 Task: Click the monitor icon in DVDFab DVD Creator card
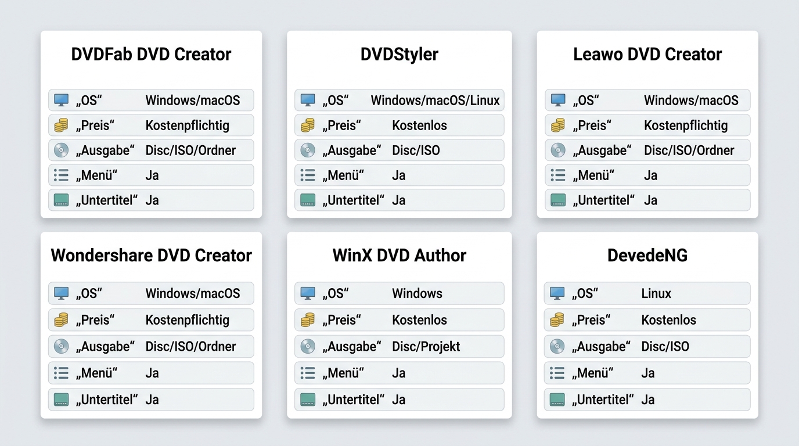[x=61, y=100]
